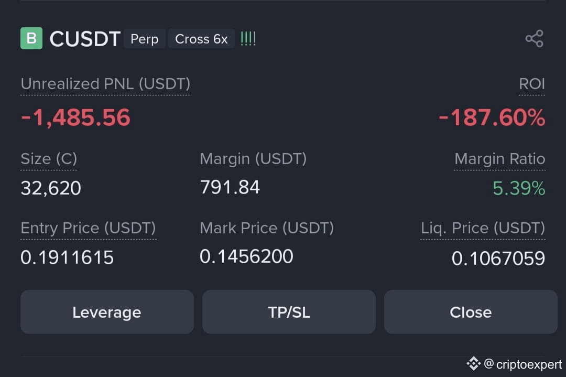Tap the Perp contract type tag
This screenshot has height=377, width=566.
[145, 39]
